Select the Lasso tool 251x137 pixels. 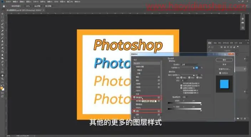coord(2,21)
